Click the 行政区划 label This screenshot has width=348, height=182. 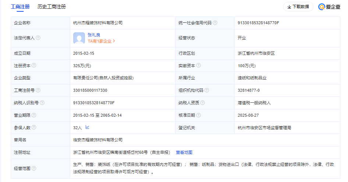click(187, 53)
